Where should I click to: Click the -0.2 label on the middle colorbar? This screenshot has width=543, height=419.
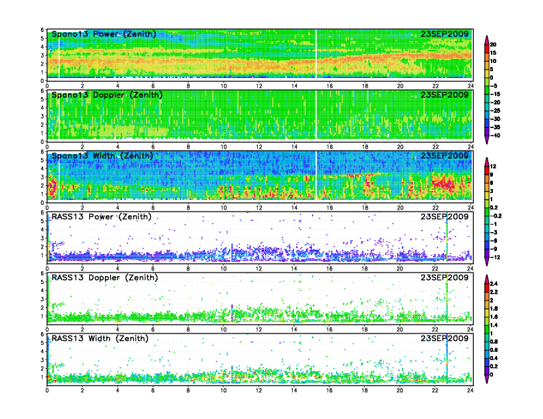[496, 216]
